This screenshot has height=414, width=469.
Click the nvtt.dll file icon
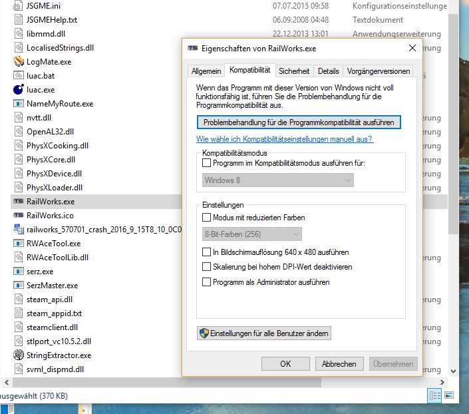point(18,117)
